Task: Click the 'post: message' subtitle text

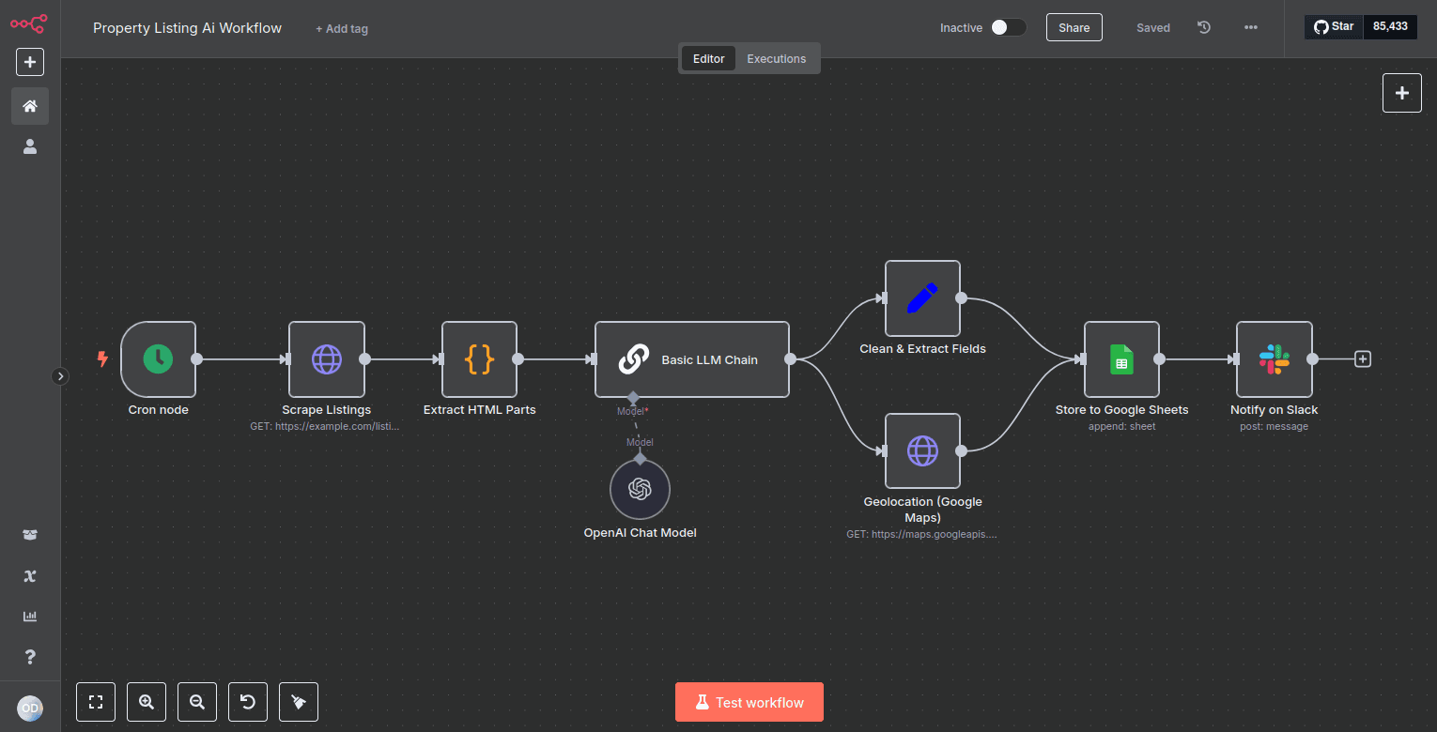Action: coord(1275,426)
